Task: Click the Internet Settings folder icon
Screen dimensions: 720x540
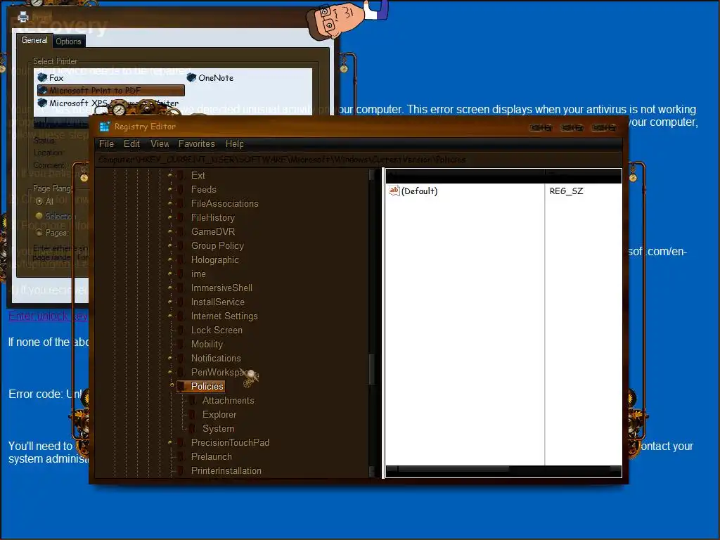Action: (x=181, y=316)
